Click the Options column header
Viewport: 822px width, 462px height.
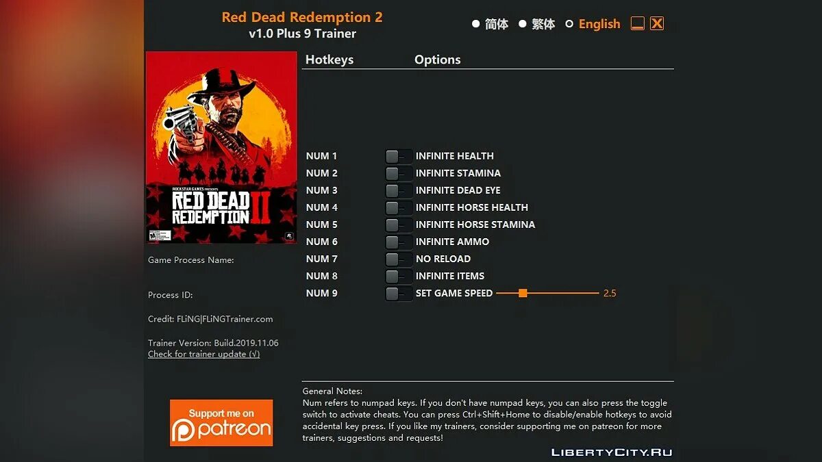438,60
